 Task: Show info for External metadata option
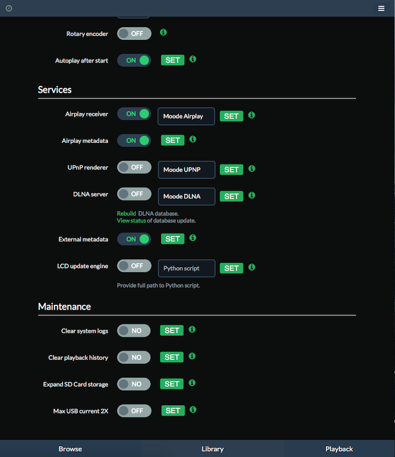tap(193, 238)
